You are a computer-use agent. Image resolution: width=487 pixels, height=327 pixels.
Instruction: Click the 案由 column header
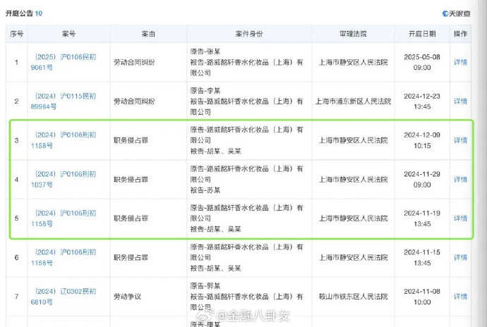(x=148, y=34)
